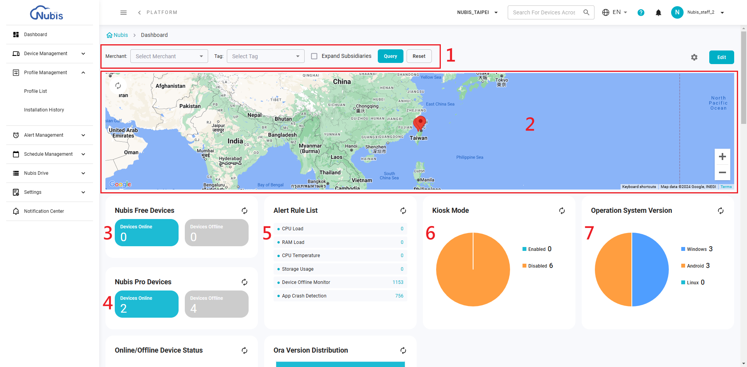Viewport: 747px width, 367px height.
Task: Click the blue Windows pie slice
Action: pyautogui.click(x=650, y=270)
